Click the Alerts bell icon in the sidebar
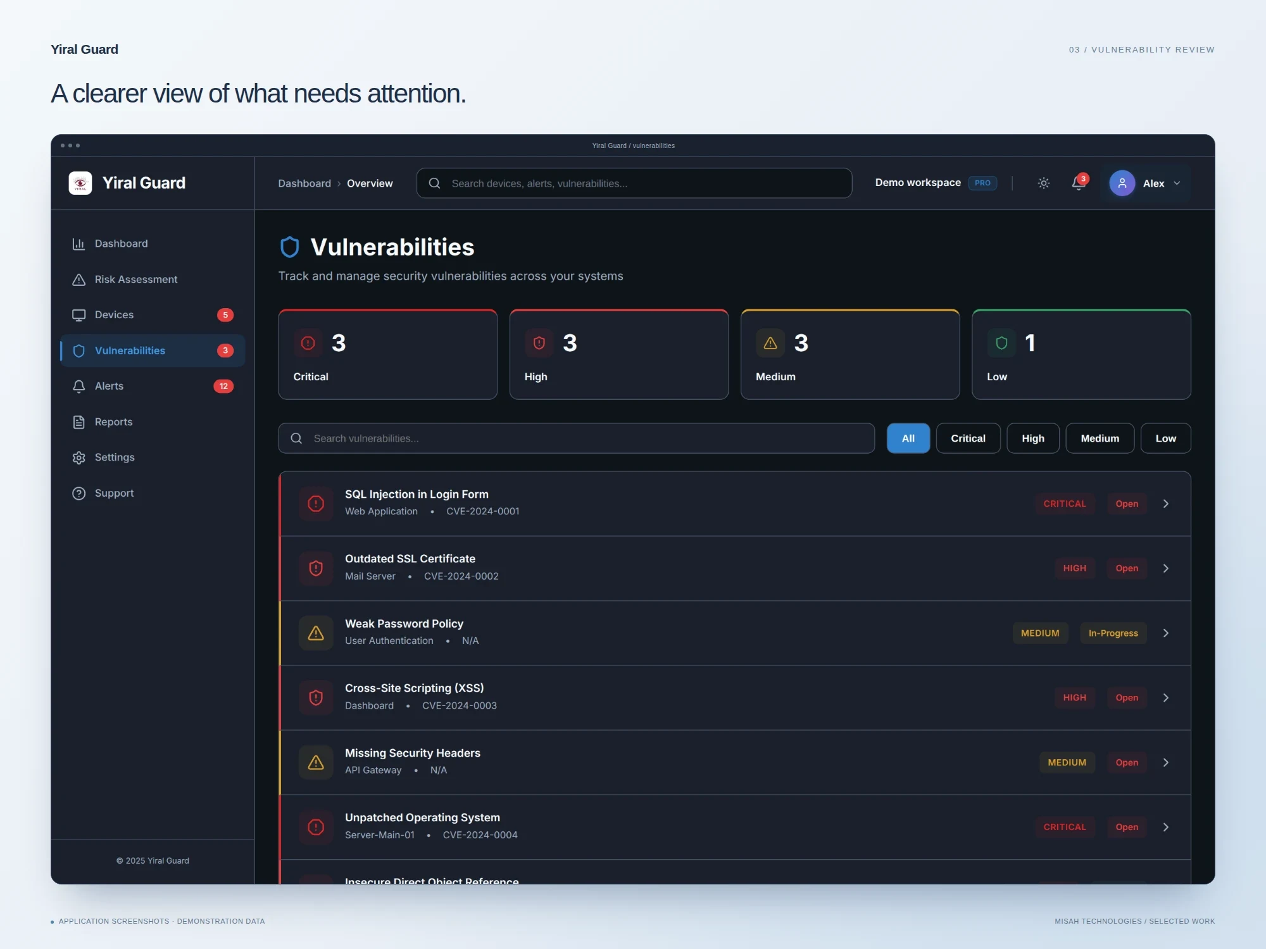Viewport: 1266px width, 949px height. click(78, 386)
